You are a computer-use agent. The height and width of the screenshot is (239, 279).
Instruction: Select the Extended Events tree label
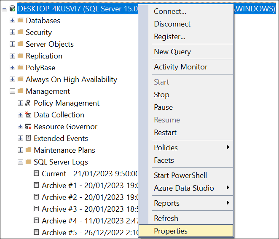61,138
